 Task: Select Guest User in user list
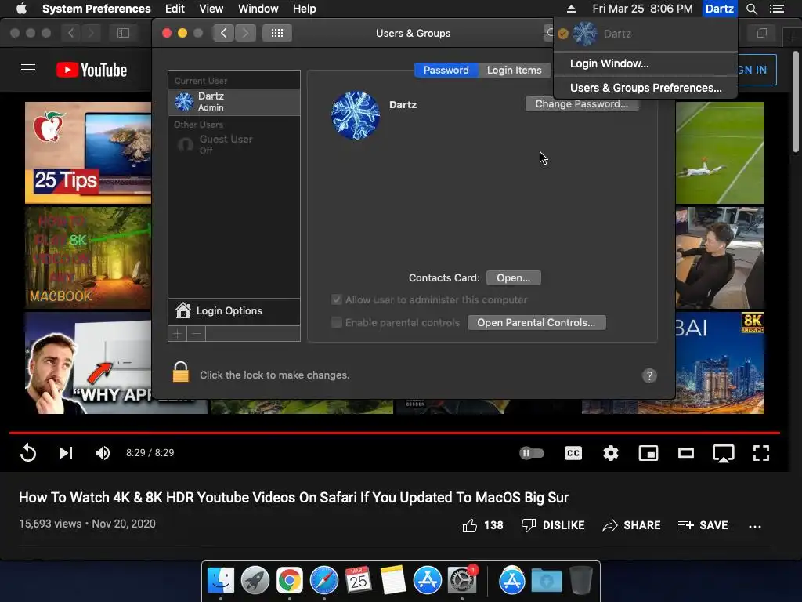tap(234, 144)
